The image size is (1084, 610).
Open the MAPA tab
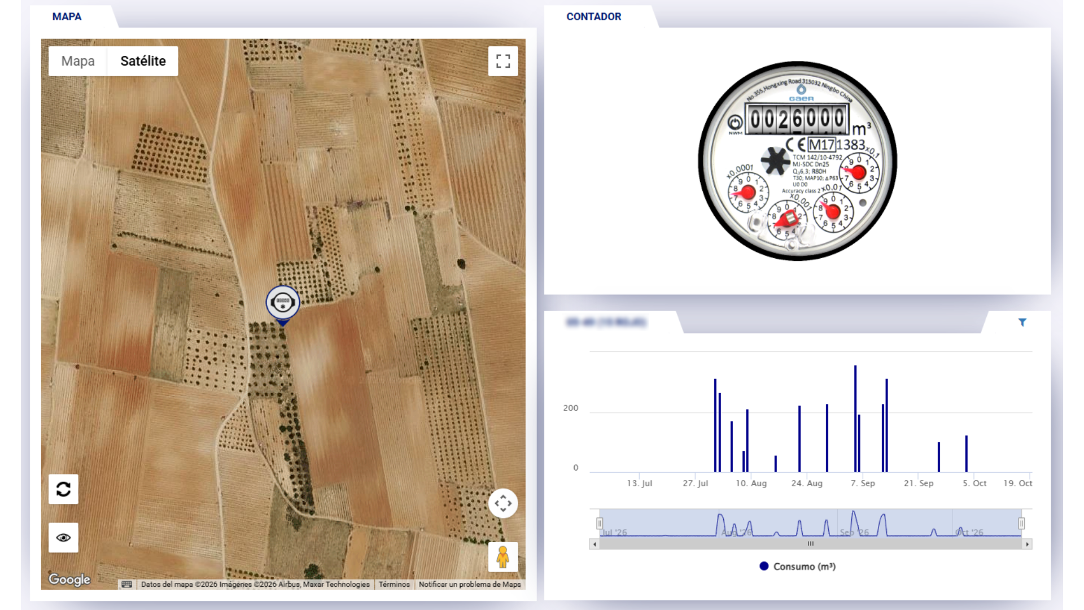[x=67, y=17]
